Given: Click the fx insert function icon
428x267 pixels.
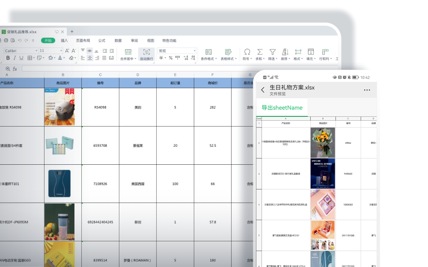Looking at the screenshot, I should point(15,69).
